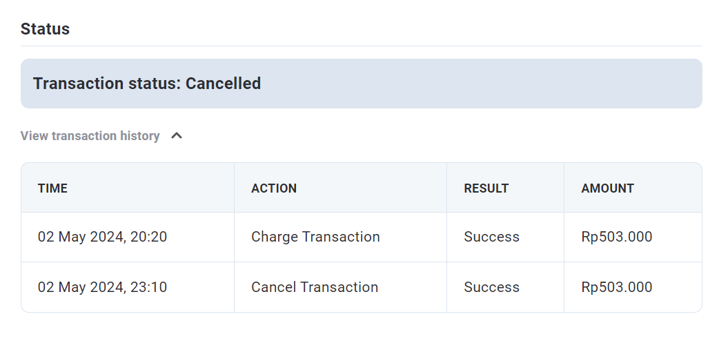The width and height of the screenshot is (719, 341).
Task: Select Success result in Cancel Transaction row
Action: (x=491, y=287)
